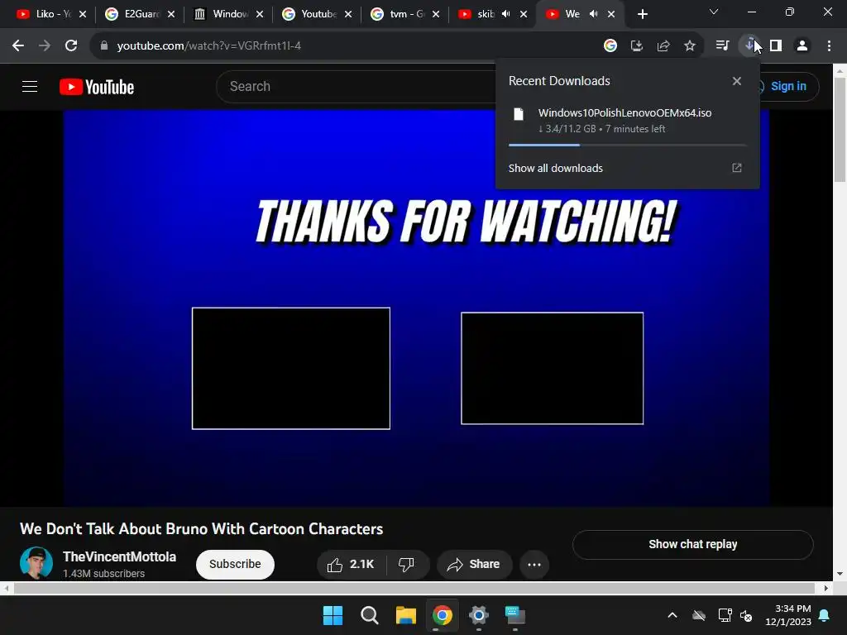The image size is (847, 635).
Task: Open the media controls toolbar icon
Action: 722,46
